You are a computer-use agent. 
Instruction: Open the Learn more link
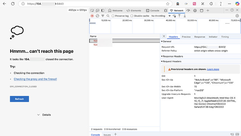click(x=213, y=69)
